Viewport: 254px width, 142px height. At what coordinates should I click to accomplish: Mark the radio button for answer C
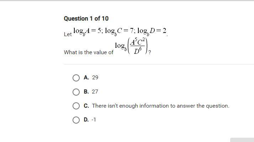pyautogui.click(x=76, y=106)
